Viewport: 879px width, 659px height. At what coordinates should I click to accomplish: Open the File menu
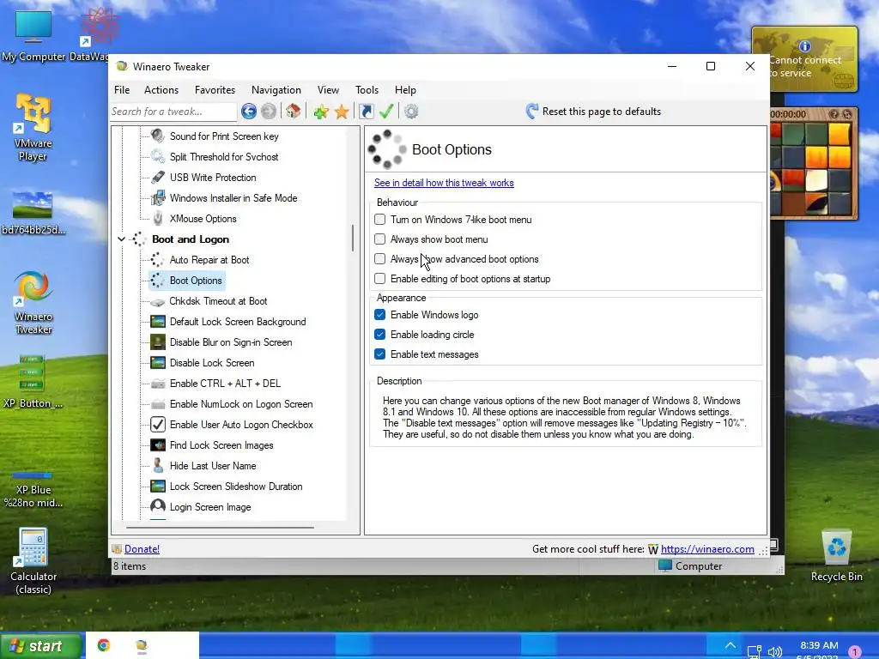coord(122,90)
